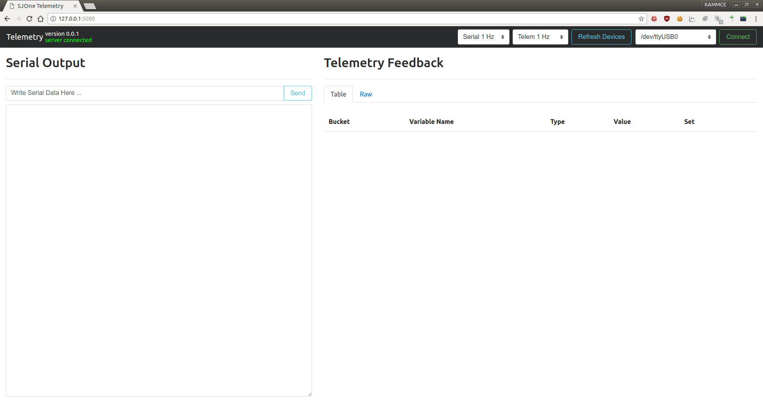Open the S extension with badge
The image size is (763, 410).
718,19
